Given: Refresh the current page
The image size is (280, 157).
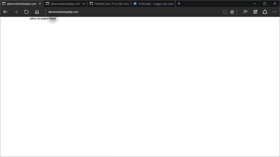Looking at the screenshot, I should tap(26, 12).
